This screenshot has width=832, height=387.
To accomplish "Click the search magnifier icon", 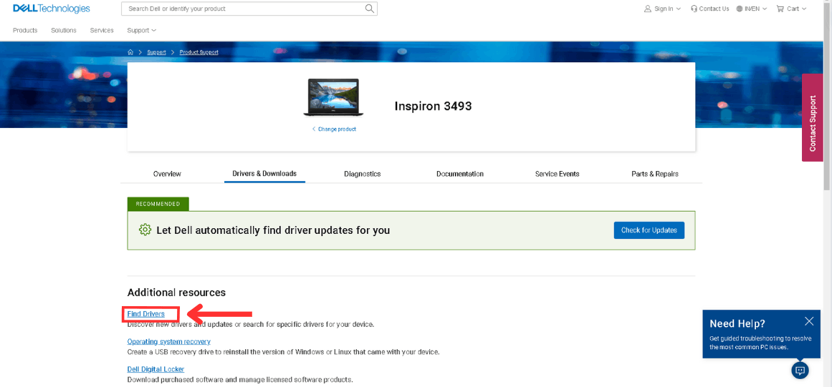I will pos(369,9).
